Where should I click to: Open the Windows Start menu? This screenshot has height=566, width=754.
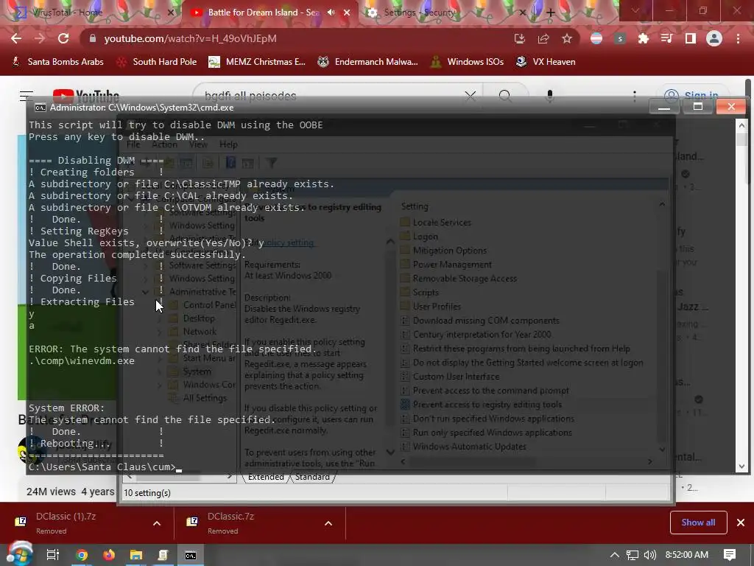point(19,554)
